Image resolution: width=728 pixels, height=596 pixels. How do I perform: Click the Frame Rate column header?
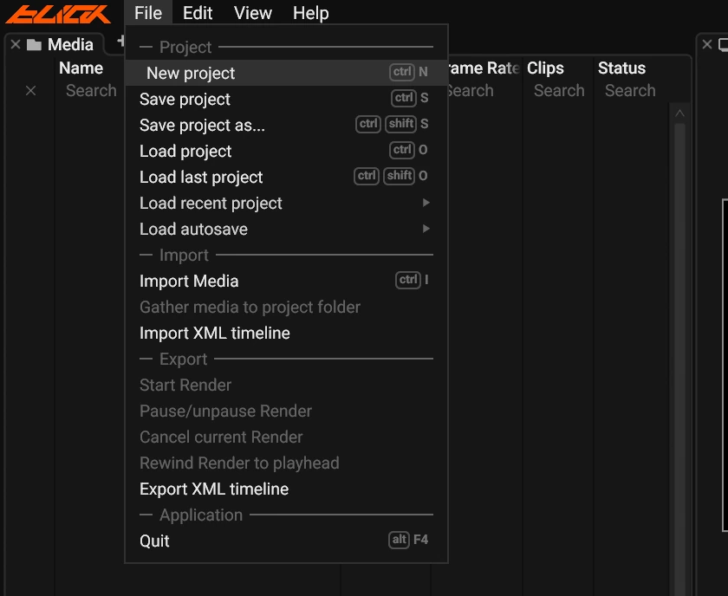[484, 68]
